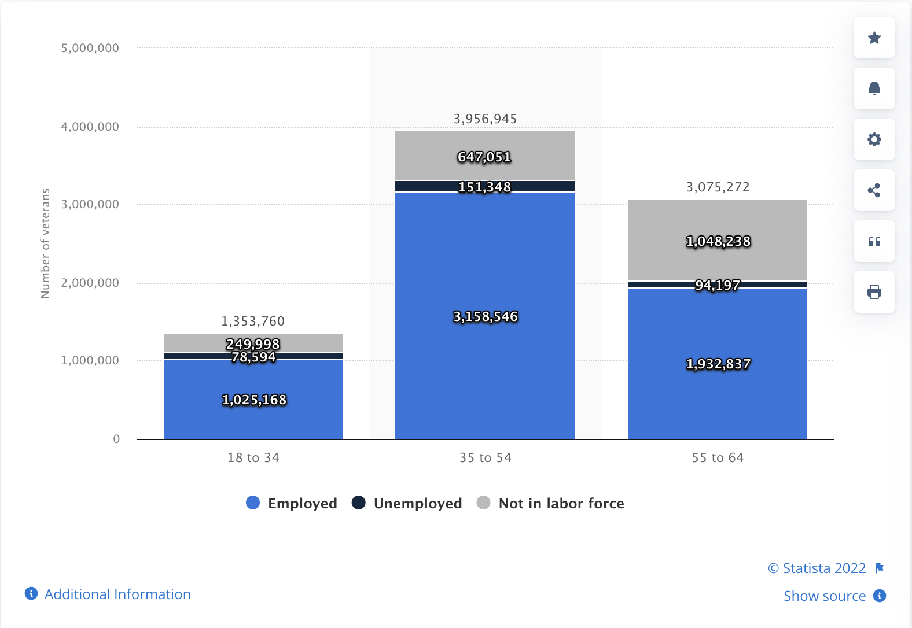912x628 pixels.
Task: Click the 4,000,000 y-axis label
Action: click(x=90, y=127)
